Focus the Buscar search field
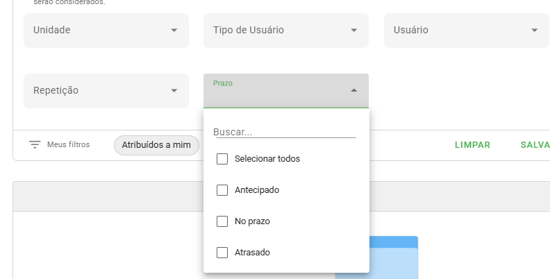 pyautogui.click(x=285, y=132)
